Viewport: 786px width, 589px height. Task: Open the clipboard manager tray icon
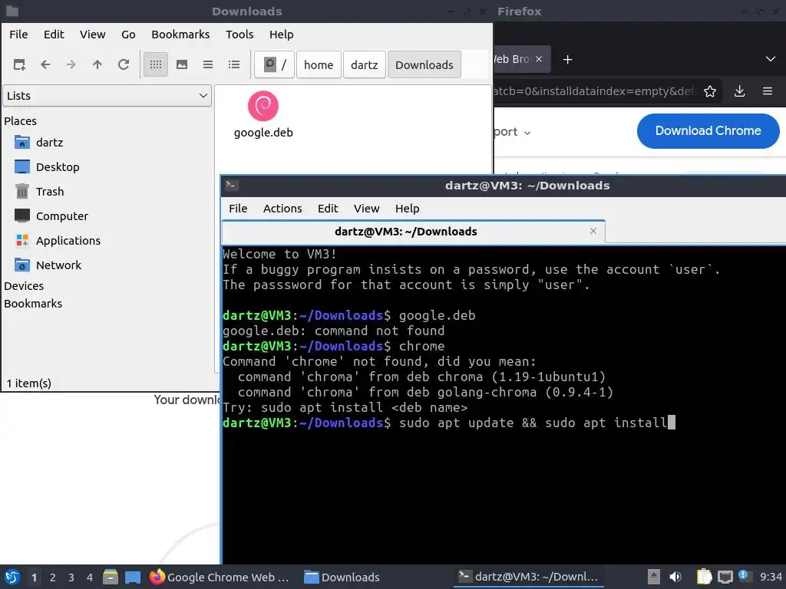point(705,577)
